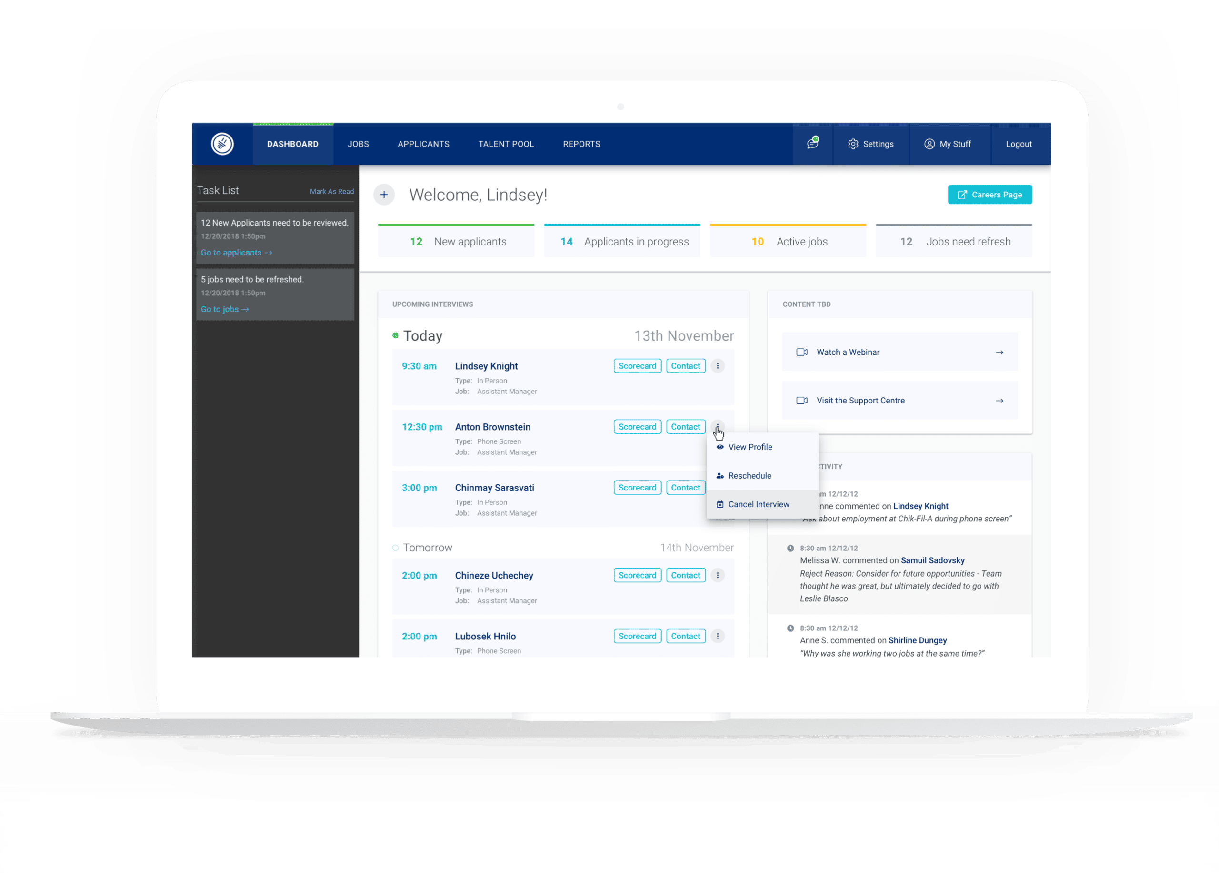Open Anton Brownstein's Scorecard
The width and height of the screenshot is (1219, 873).
(638, 426)
